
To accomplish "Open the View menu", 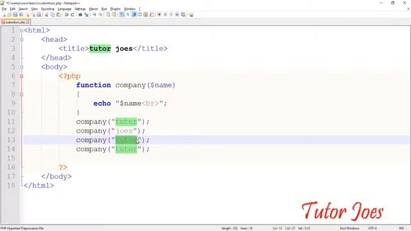I will (x=34, y=9).
